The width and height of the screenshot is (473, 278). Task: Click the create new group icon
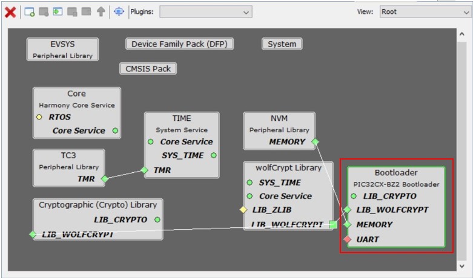click(29, 11)
